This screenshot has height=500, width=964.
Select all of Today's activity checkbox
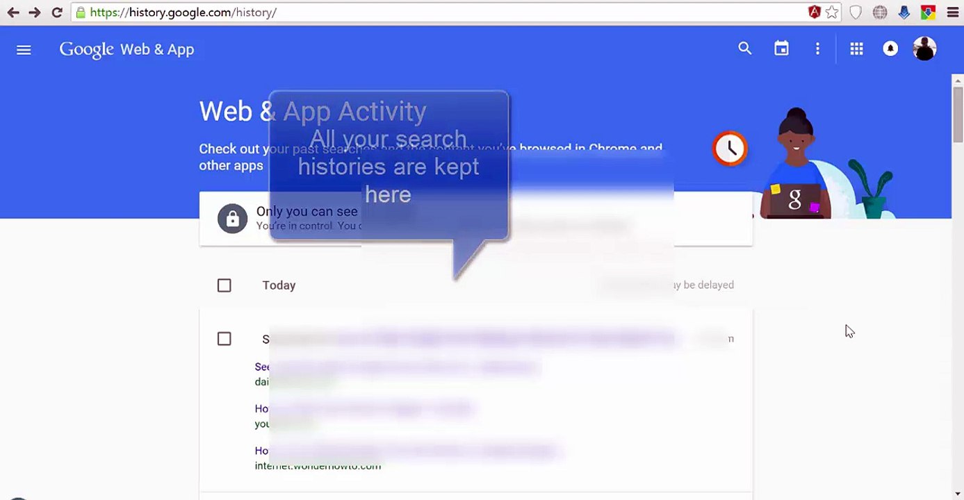click(x=224, y=285)
